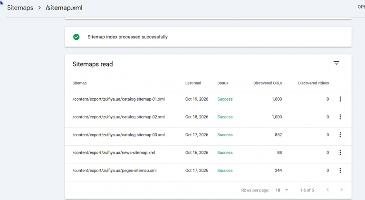Go to next page of sitemaps
Image resolution: width=365 pixels, height=200 pixels.
[342, 190]
